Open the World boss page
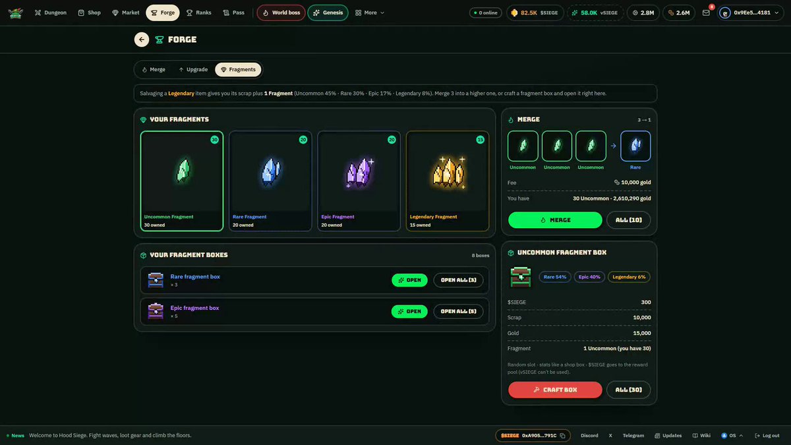Viewport: 791px width, 445px height. coord(281,13)
